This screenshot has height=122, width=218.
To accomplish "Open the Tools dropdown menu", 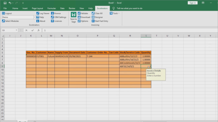I will [115, 13].
